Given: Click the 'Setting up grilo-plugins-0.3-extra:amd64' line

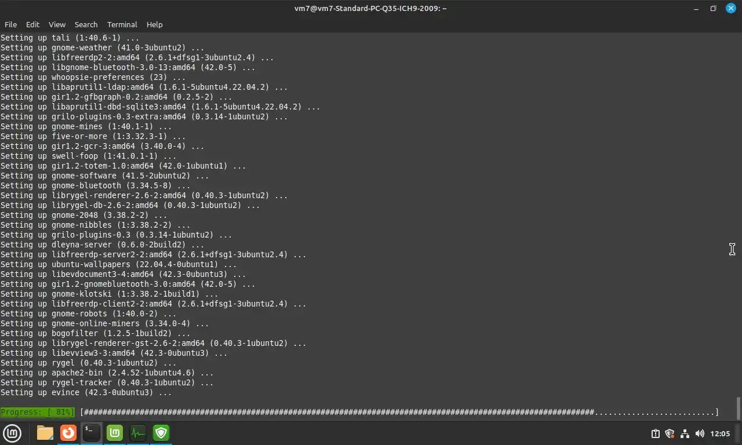Looking at the screenshot, I should [144, 116].
